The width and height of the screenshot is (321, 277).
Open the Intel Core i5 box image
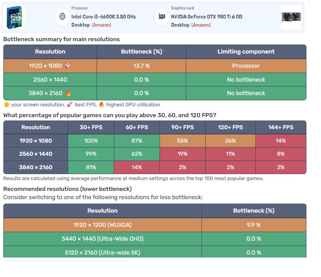tap(16, 17)
